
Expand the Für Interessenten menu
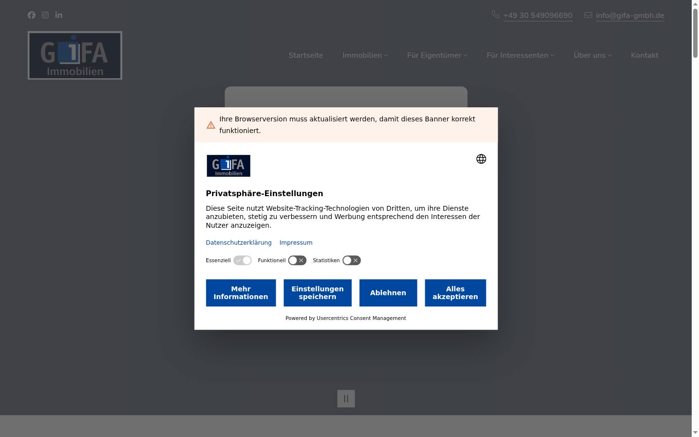tap(520, 55)
